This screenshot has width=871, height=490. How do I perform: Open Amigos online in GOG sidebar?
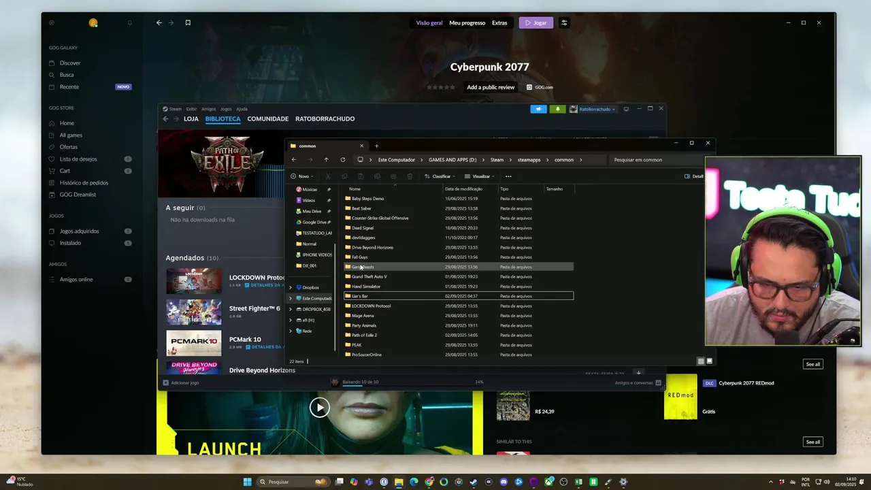tap(76, 279)
